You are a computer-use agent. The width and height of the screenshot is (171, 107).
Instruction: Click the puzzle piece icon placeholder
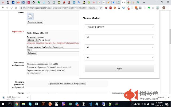tap(30, 16)
